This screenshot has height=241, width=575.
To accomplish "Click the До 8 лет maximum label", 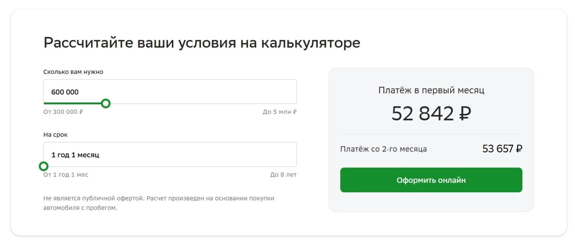I will 283,175.
